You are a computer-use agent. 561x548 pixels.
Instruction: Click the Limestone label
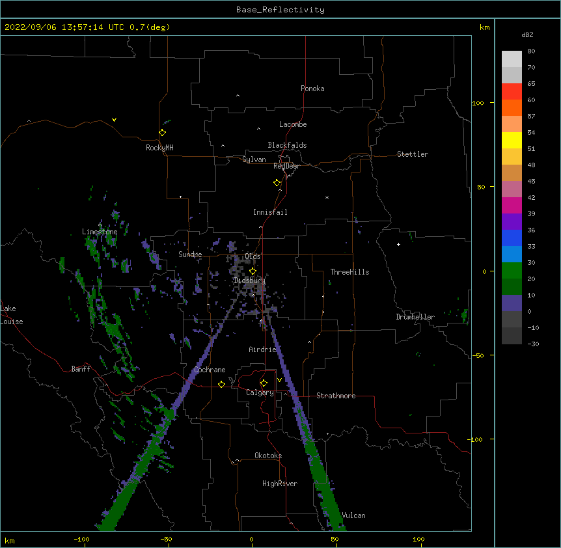[100, 232]
